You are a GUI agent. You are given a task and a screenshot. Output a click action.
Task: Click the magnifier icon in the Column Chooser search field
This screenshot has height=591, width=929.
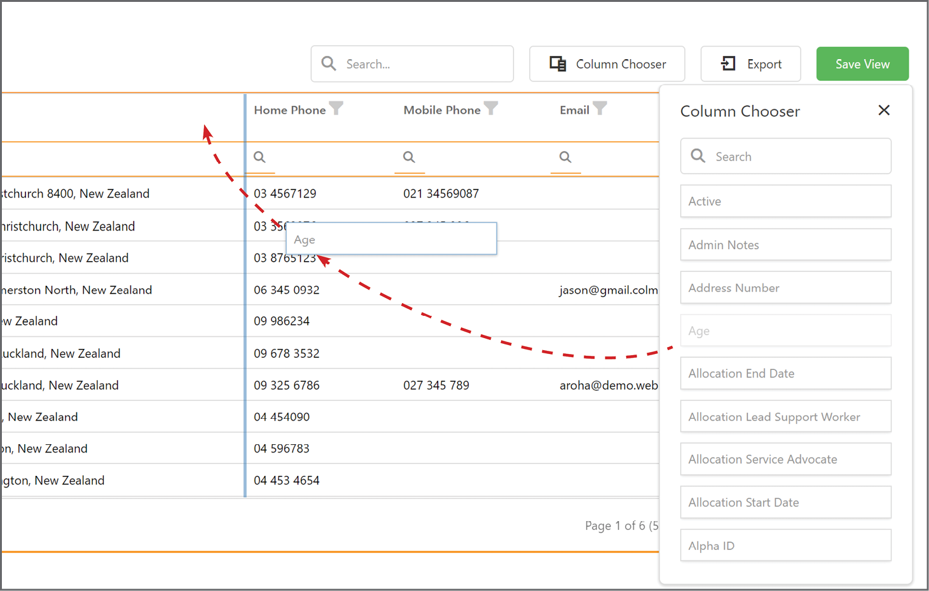698,156
